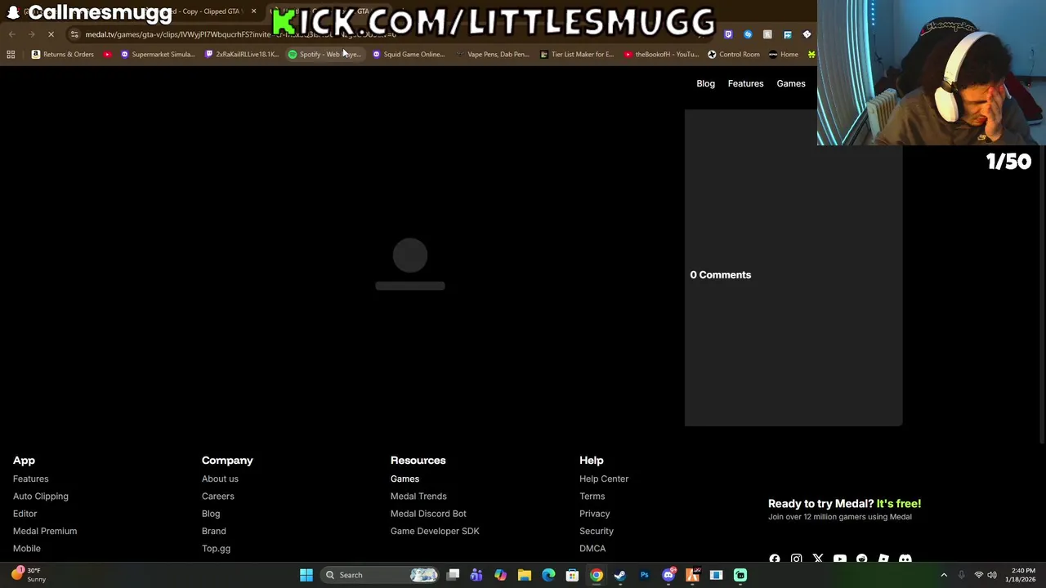1046x588 pixels.
Task: Open Medal's YouTube icon
Action: pyautogui.click(x=840, y=559)
